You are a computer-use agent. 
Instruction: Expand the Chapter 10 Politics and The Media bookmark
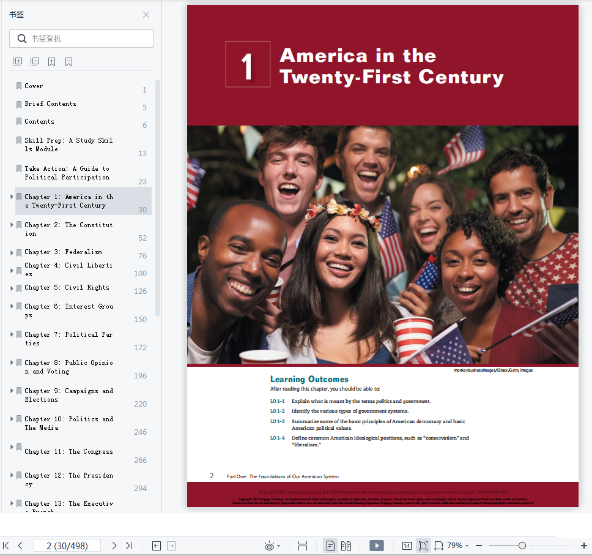12,419
